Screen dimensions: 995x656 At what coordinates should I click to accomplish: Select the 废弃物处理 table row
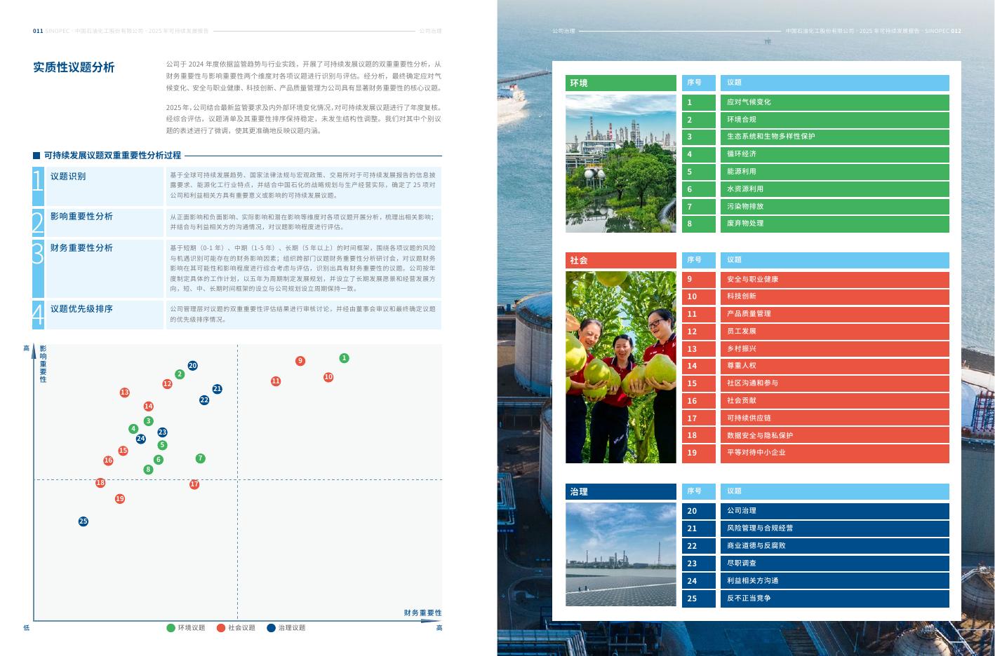pos(815,224)
